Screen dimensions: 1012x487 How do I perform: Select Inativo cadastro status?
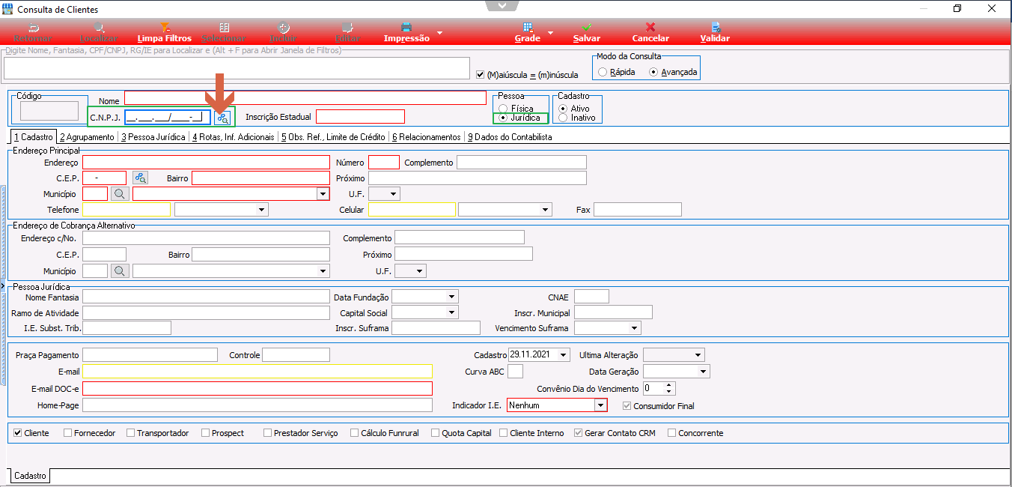coord(563,118)
